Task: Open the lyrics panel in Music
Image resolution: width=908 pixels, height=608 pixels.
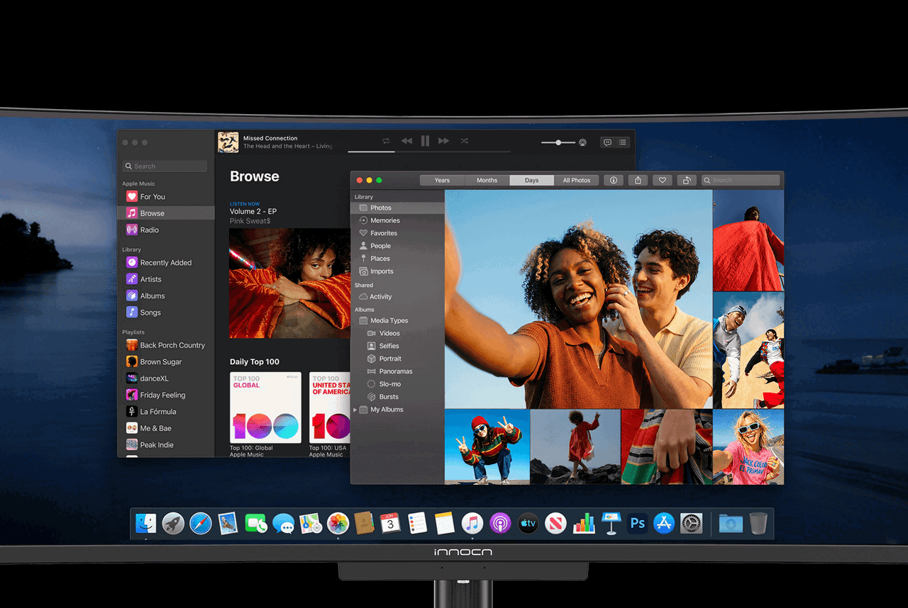Action: pyautogui.click(x=607, y=142)
